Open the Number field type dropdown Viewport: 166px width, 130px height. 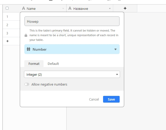72,49
